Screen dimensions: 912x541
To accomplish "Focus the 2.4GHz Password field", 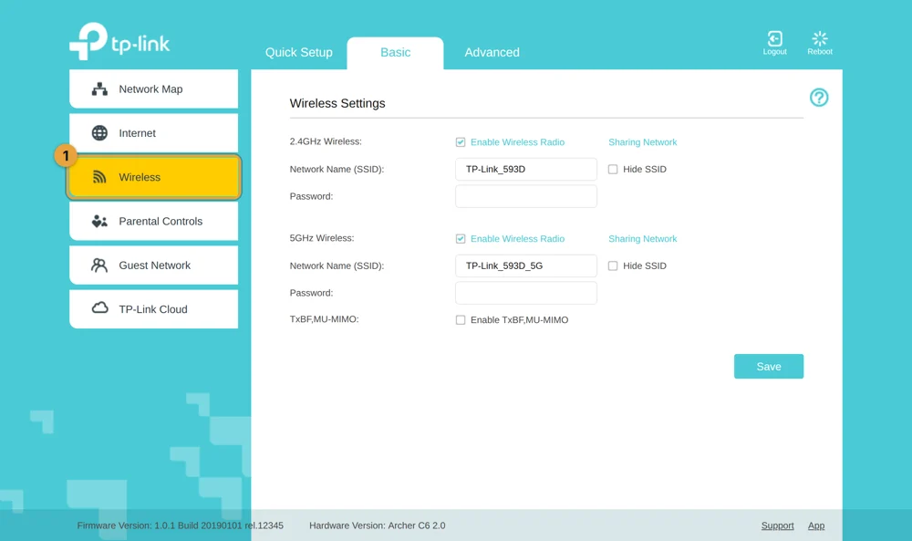I will (x=526, y=197).
